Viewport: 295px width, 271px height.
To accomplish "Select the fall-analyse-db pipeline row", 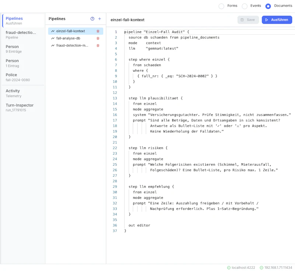I will coord(76,38).
